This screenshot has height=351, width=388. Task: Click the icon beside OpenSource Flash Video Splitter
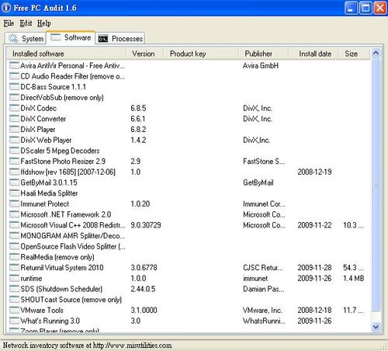click(x=14, y=246)
